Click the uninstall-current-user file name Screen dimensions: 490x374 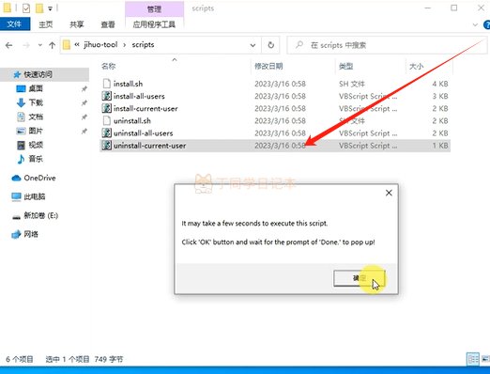coord(149,146)
